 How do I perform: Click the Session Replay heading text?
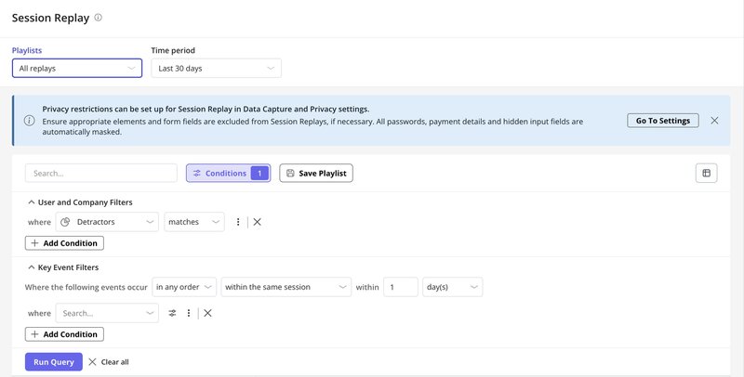tap(50, 18)
